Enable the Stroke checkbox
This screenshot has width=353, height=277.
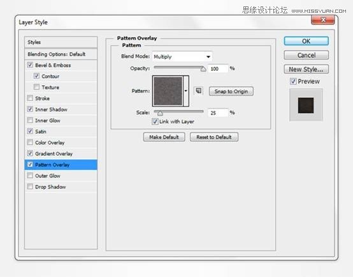point(30,98)
